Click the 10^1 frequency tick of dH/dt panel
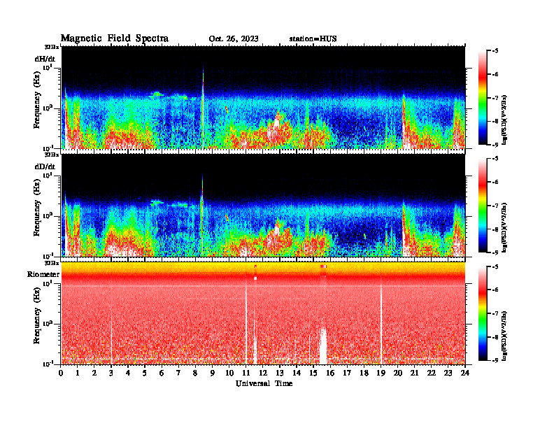The width and height of the screenshot is (554, 428). pyautogui.click(x=48, y=67)
